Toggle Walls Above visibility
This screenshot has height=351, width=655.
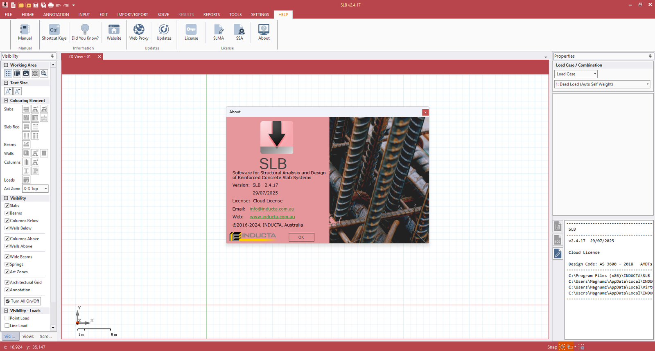(7, 246)
